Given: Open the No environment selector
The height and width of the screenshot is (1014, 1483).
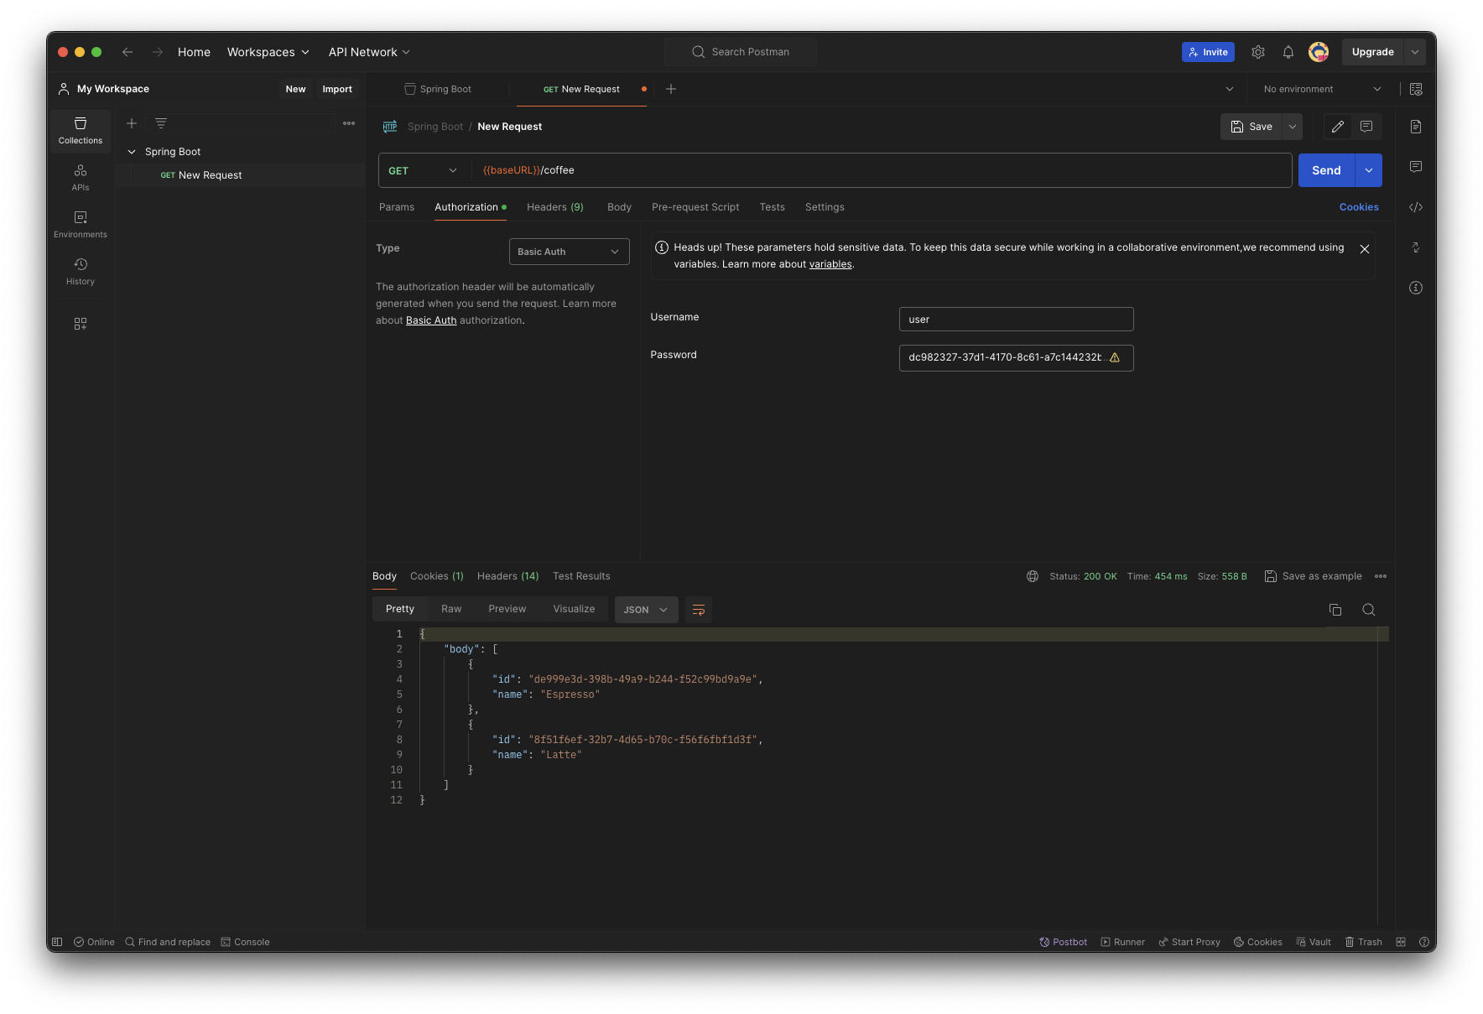Looking at the screenshot, I should [1322, 89].
